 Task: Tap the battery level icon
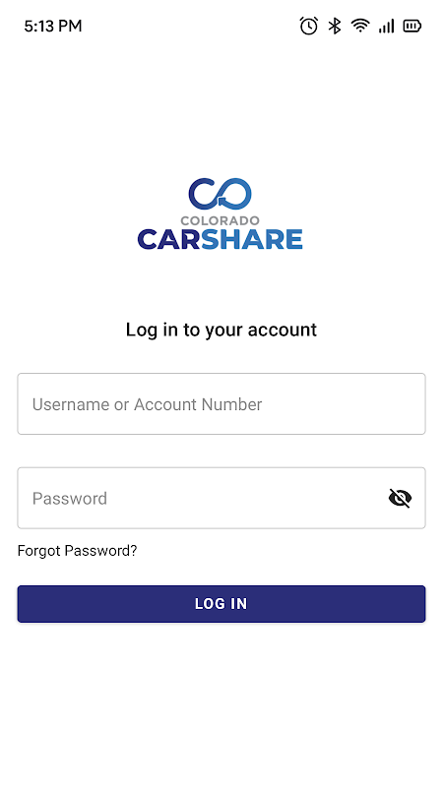(x=411, y=26)
